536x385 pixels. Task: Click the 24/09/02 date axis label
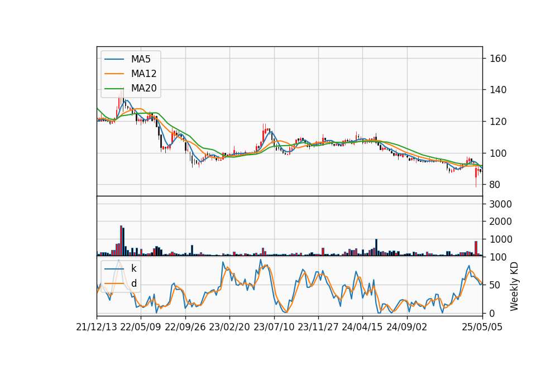click(407, 327)
